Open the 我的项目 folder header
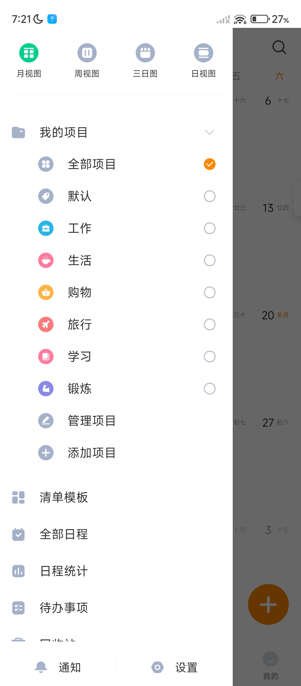The height and width of the screenshot is (686, 301). pyautogui.click(x=64, y=132)
